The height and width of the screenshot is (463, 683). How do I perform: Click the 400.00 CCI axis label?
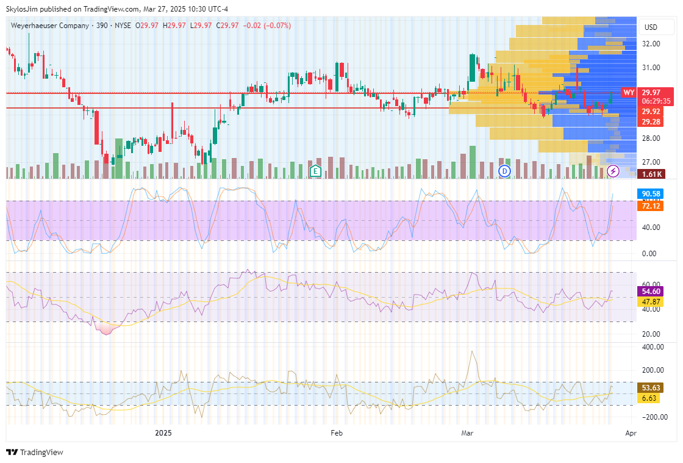[x=653, y=347]
